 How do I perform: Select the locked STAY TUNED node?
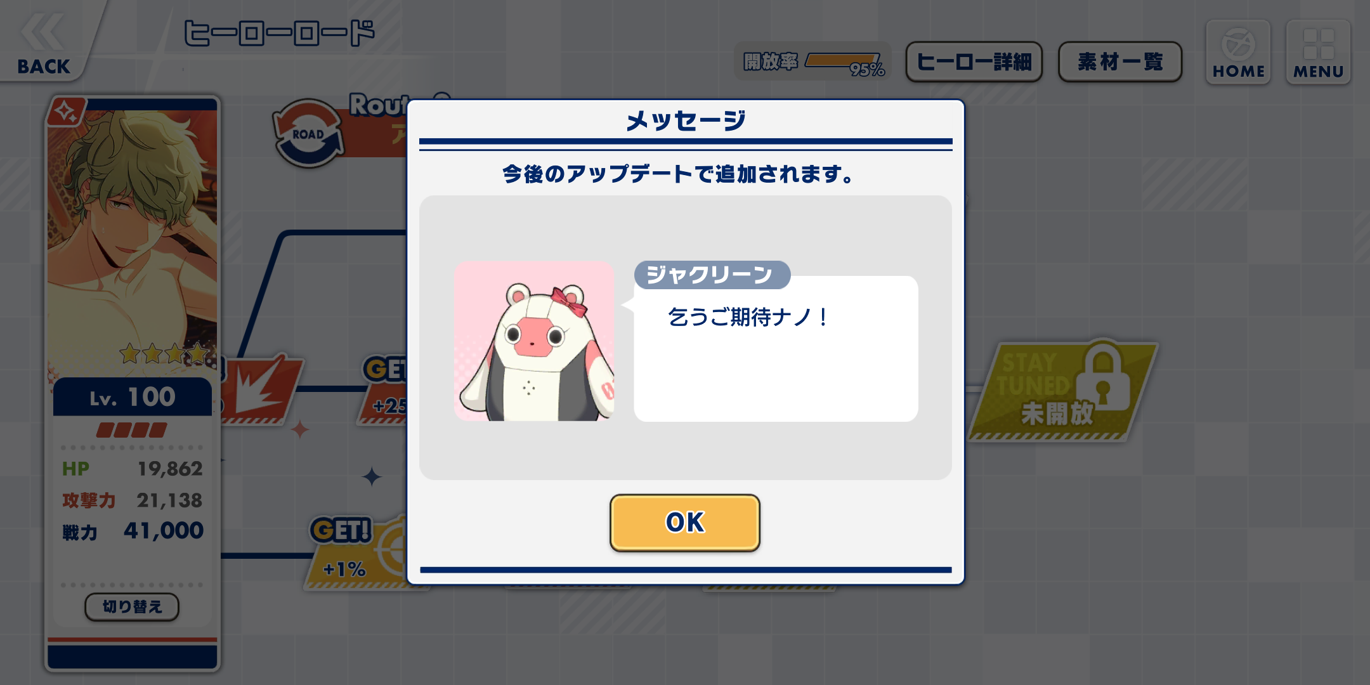coord(1063,391)
